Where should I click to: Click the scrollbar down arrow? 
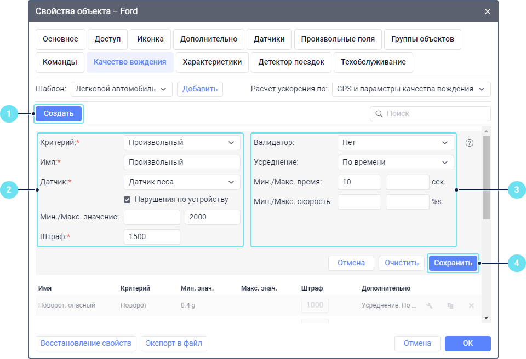tap(486, 318)
